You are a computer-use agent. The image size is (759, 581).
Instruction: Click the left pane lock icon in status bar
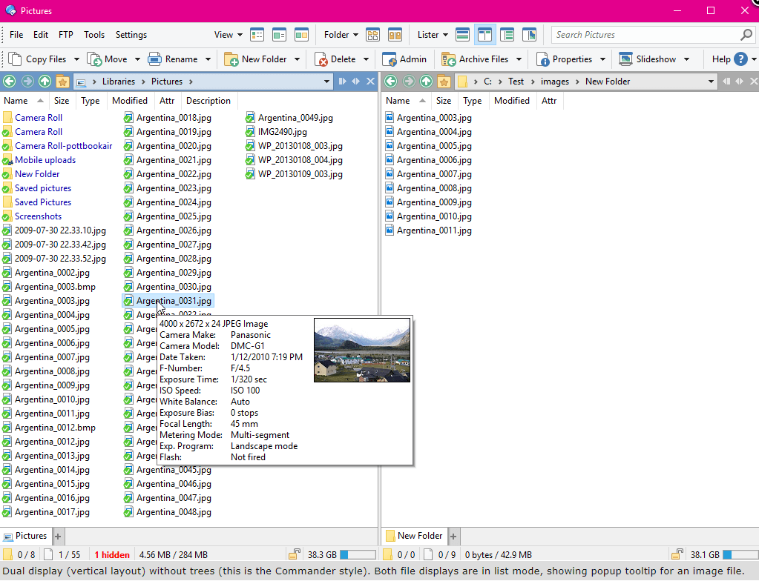click(x=295, y=554)
